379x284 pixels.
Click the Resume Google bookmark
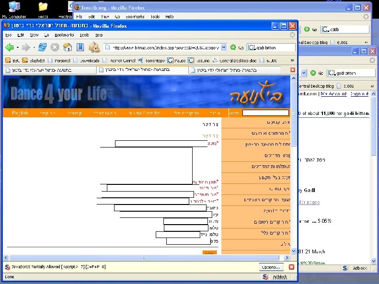click(199, 60)
